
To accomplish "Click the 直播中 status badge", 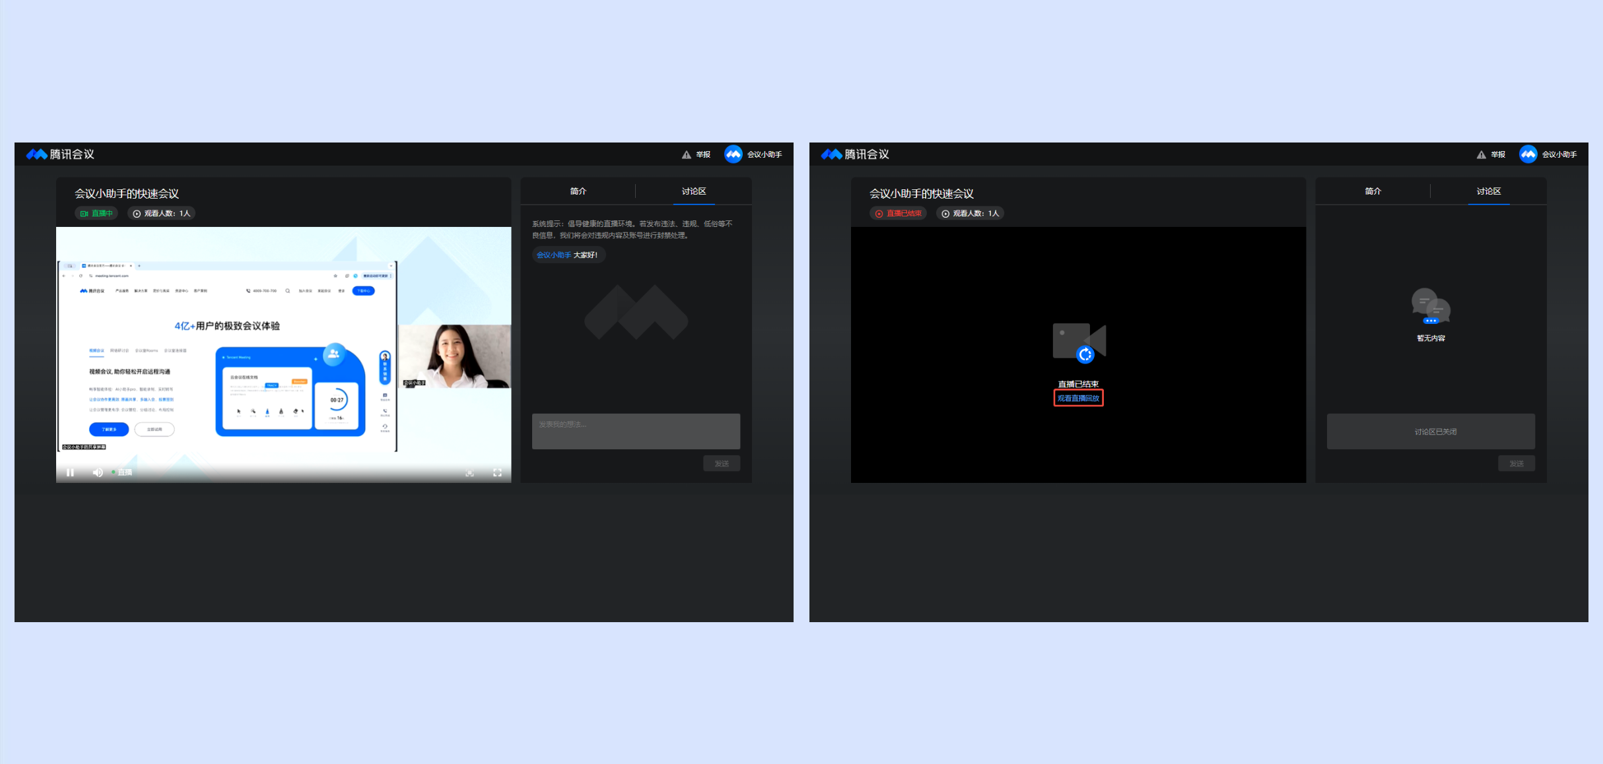I will (96, 213).
